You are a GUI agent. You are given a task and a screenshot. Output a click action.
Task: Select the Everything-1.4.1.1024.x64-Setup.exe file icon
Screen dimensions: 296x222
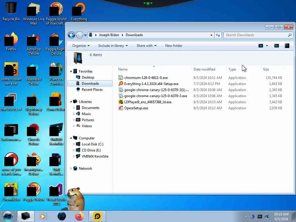(x=121, y=84)
